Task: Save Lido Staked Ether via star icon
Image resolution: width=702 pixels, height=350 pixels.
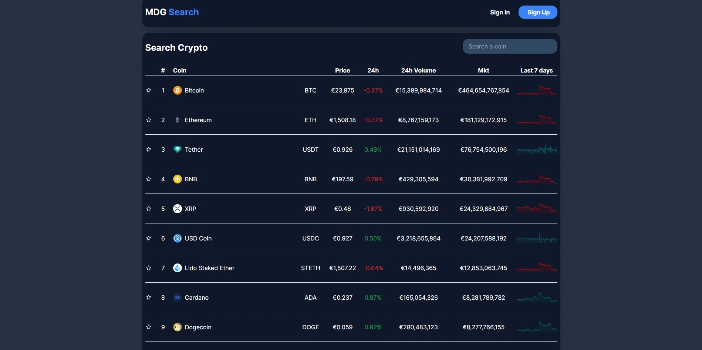Action: 149,268
